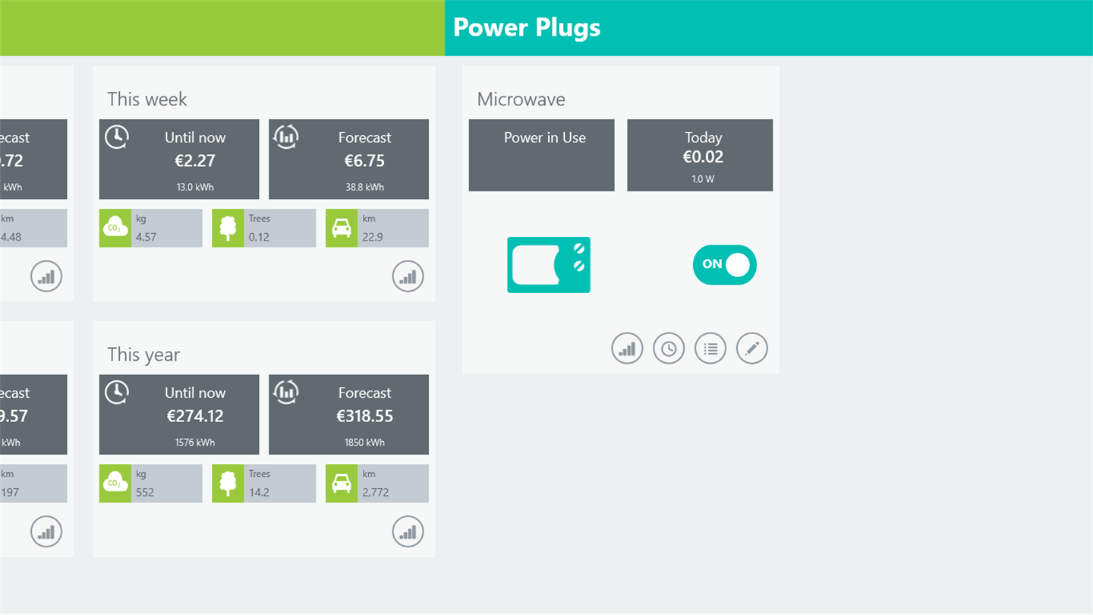This screenshot has width=1093, height=615.
Task: Click the This week Forecast tile
Action: coord(348,159)
